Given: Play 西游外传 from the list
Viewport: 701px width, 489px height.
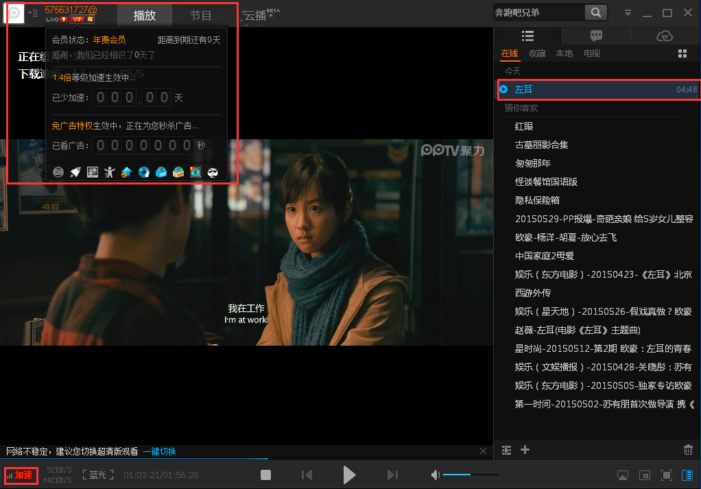Looking at the screenshot, I should coord(533,294).
